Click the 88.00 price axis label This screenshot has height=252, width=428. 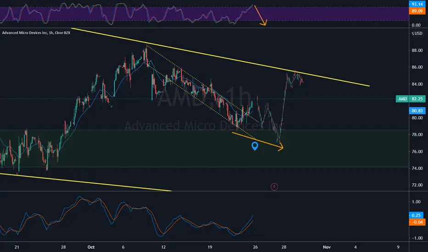(x=417, y=50)
